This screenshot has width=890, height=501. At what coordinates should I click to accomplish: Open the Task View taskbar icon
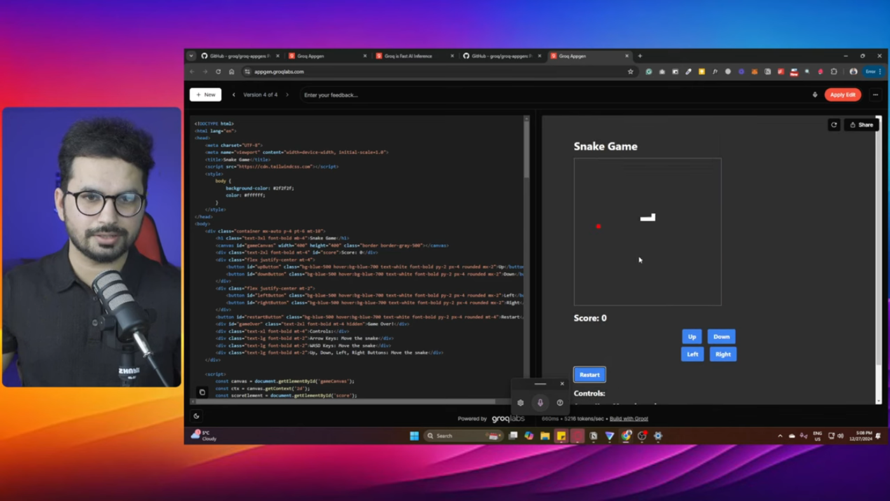pyautogui.click(x=513, y=436)
